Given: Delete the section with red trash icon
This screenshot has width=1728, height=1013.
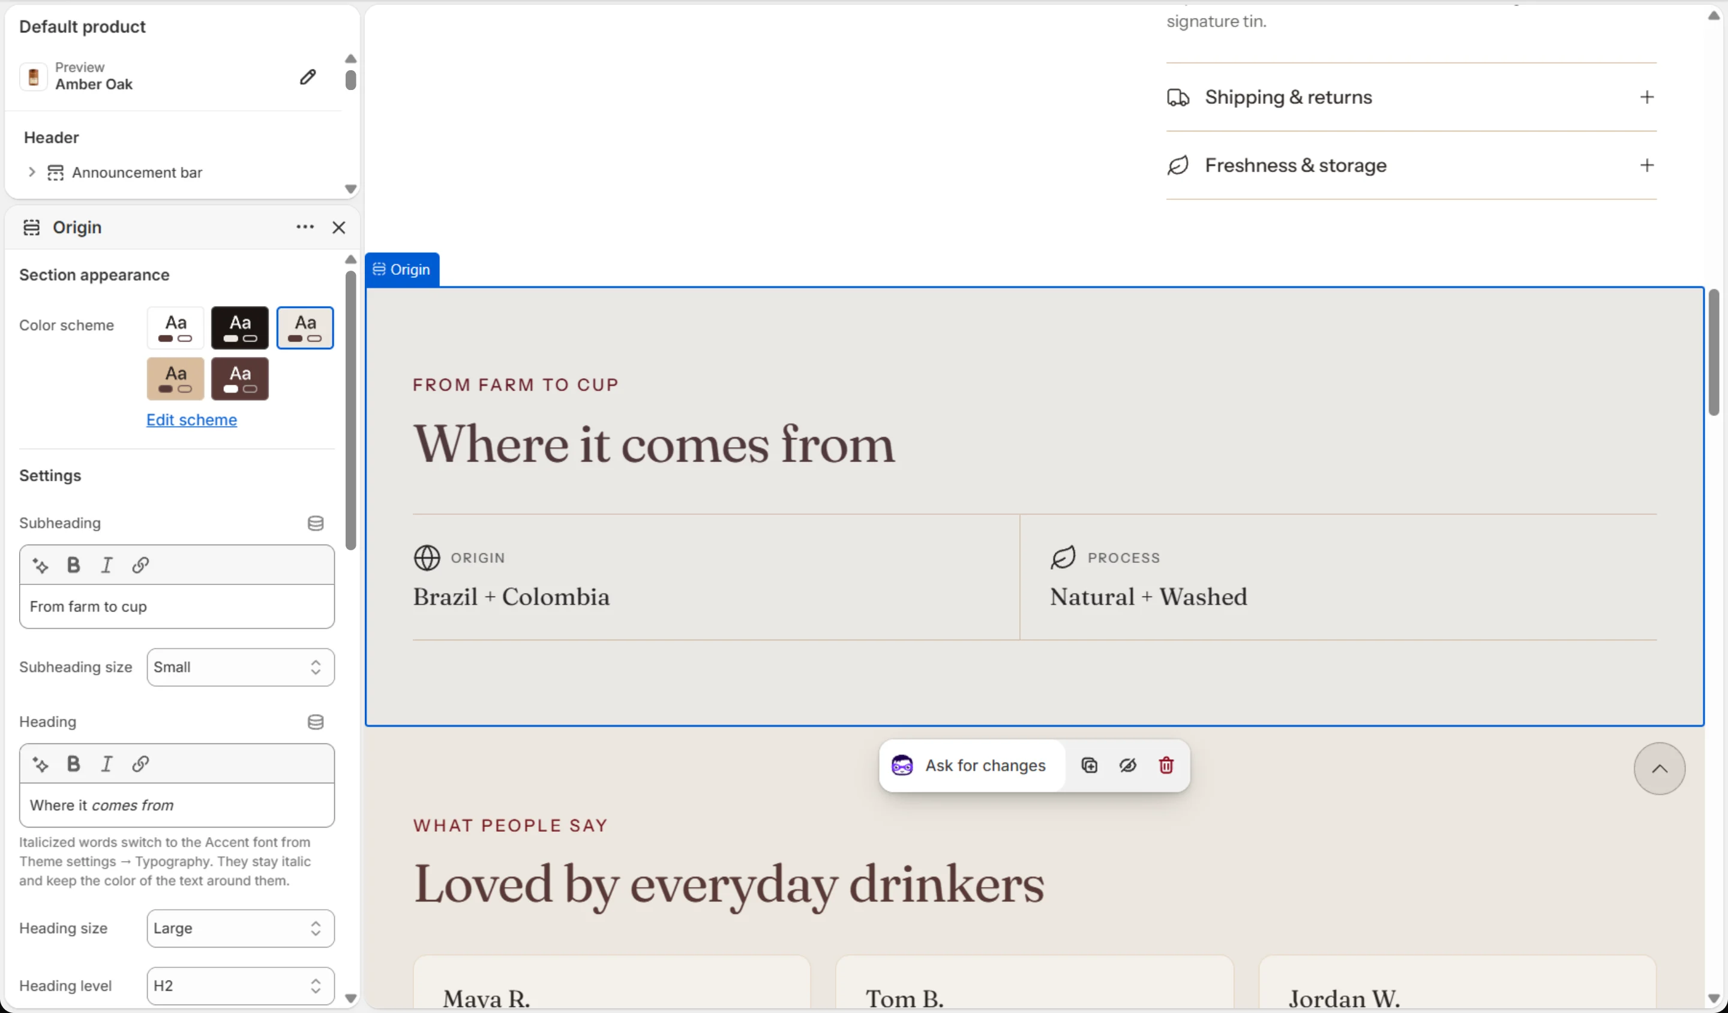Looking at the screenshot, I should click(1166, 765).
